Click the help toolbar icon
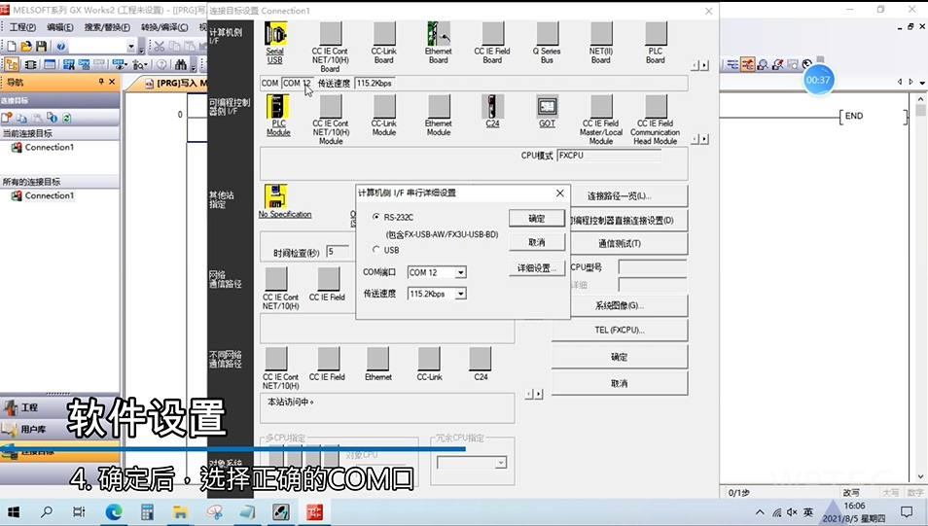 pyautogui.click(x=60, y=46)
